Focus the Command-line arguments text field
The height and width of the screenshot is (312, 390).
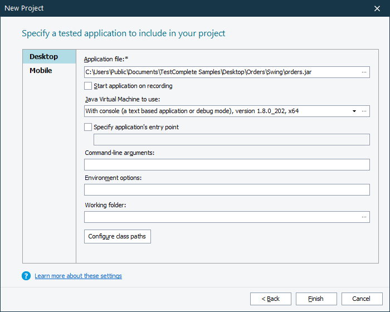pyautogui.click(x=227, y=164)
